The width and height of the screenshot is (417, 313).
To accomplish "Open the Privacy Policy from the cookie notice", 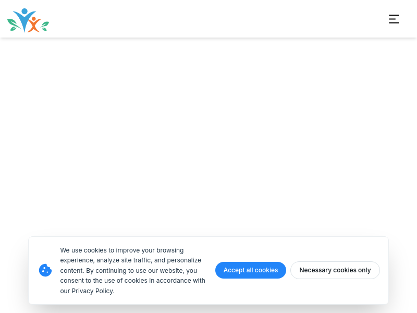I will pos(92,291).
